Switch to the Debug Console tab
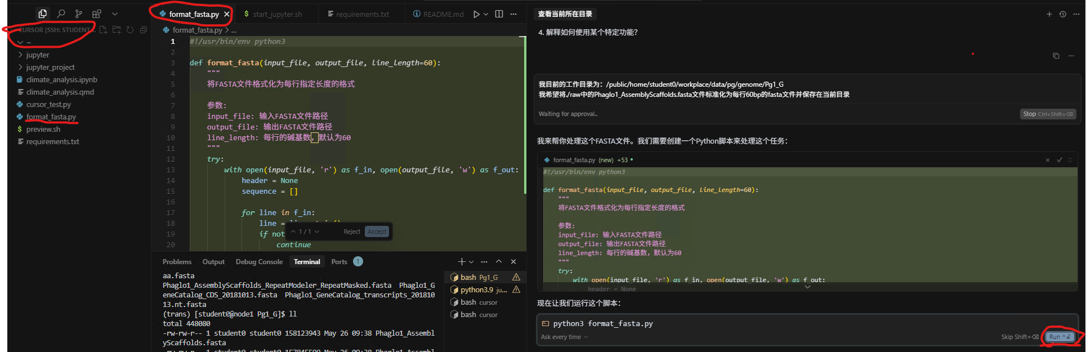The width and height of the screenshot is (1086, 352). (259, 262)
